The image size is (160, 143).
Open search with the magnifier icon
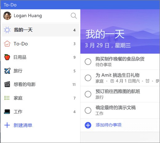(x=74, y=16)
